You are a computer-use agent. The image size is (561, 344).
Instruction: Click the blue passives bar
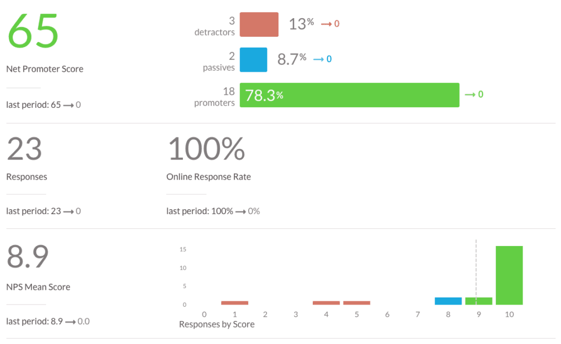[253, 60]
